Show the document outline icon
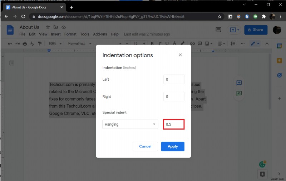The width and height of the screenshot is (286, 181). 12,63
